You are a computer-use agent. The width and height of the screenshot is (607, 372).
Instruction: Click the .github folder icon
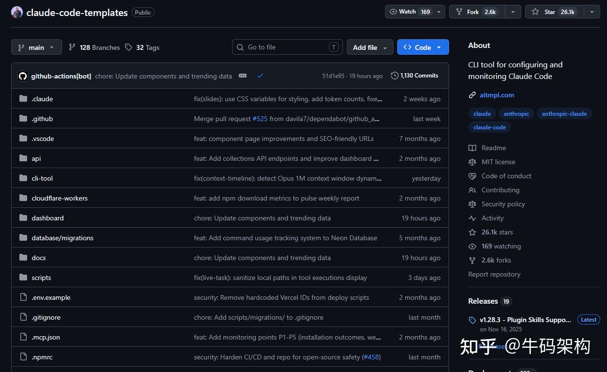click(x=23, y=119)
